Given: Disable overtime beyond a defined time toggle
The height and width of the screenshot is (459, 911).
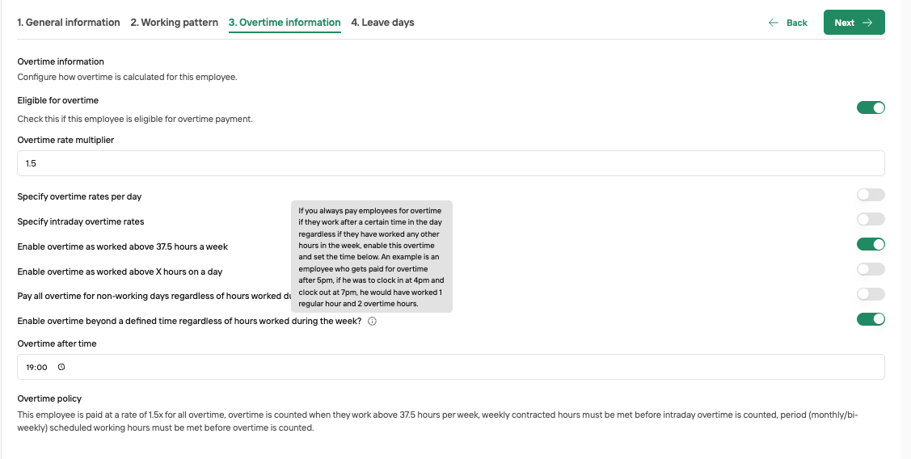Looking at the screenshot, I should coord(871,319).
